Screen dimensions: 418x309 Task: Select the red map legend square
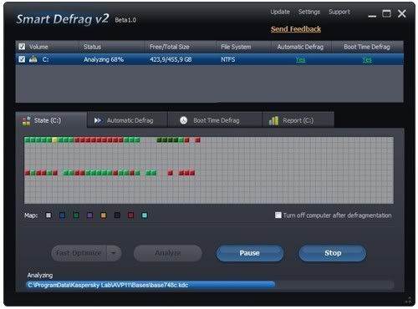pos(130,215)
